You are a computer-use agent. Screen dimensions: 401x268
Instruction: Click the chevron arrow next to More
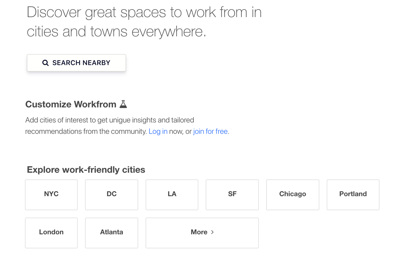coord(212,232)
